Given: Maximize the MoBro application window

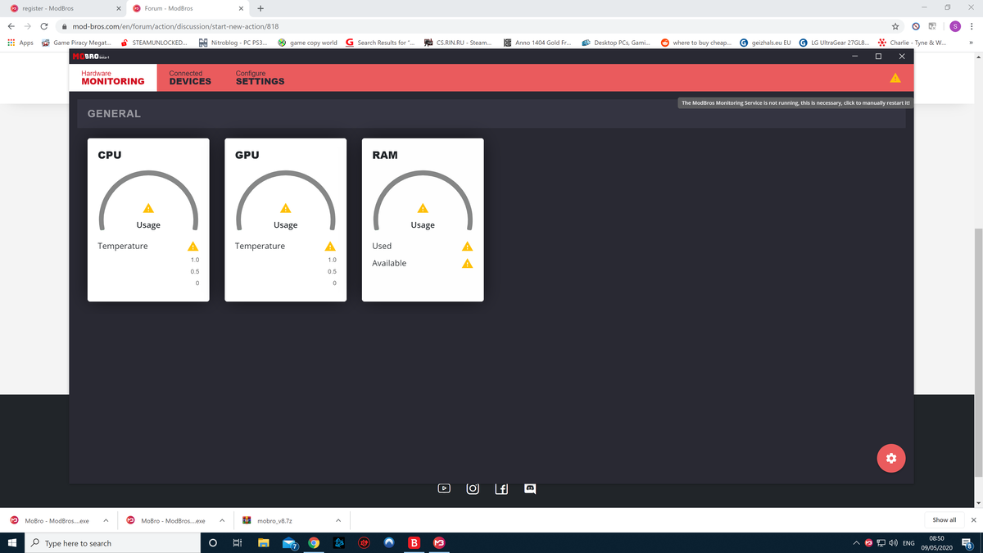Looking at the screenshot, I should click(x=878, y=57).
